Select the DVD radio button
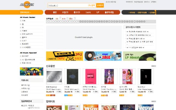 click(x=67, y=18)
